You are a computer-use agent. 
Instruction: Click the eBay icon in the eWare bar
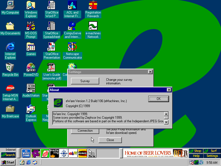[x=73, y=153]
